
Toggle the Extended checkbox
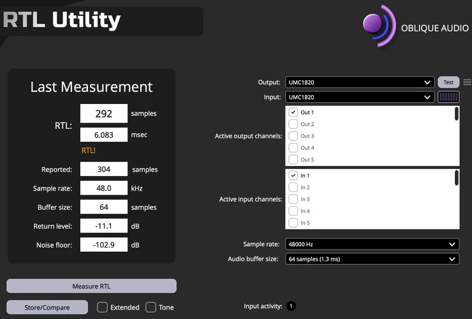tap(102, 308)
